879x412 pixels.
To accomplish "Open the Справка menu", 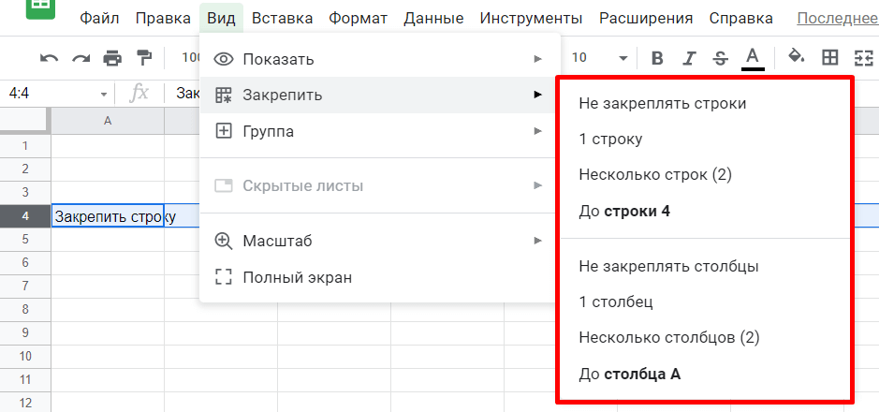I will tap(741, 19).
